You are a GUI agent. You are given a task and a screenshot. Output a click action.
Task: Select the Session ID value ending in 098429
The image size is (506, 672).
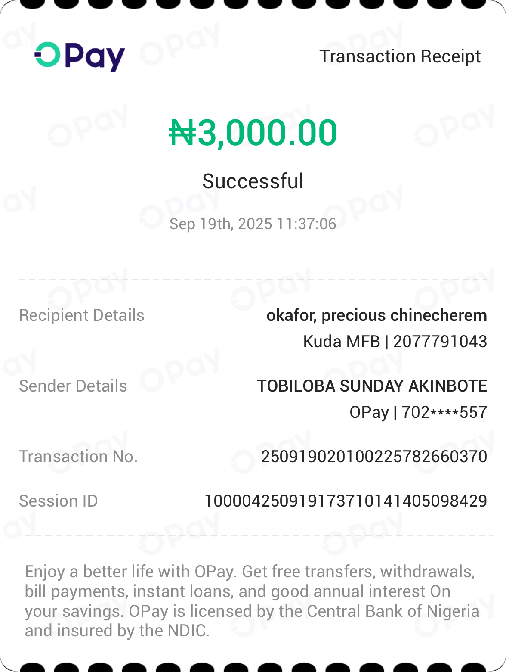point(346,501)
